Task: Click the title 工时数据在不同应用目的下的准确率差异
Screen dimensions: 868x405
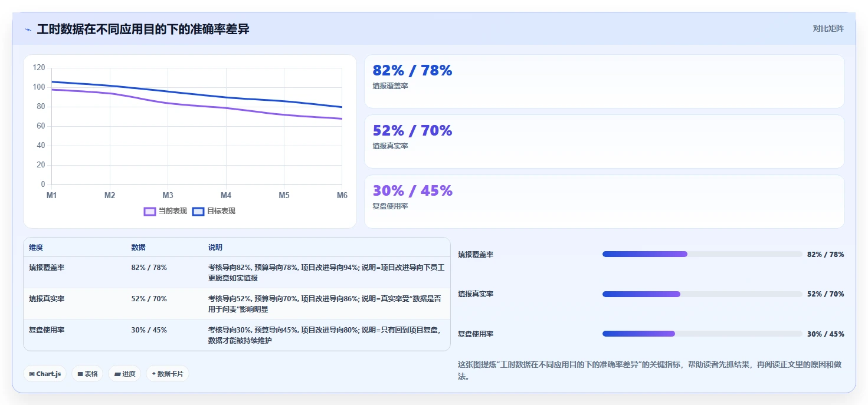Action: coord(143,29)
